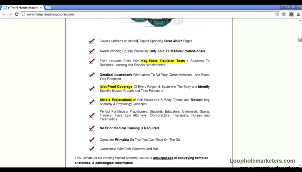Viewport: 302px width, 172px height.
Task: Click the checkmark beside 'No Prior Medical Training'
Action: (92, 128)
